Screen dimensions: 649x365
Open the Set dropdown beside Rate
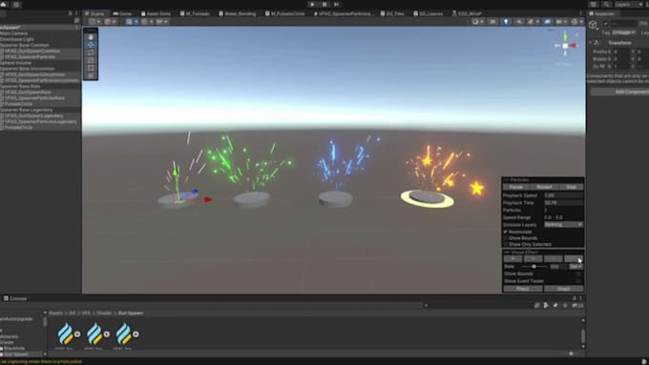click(576, 267)
